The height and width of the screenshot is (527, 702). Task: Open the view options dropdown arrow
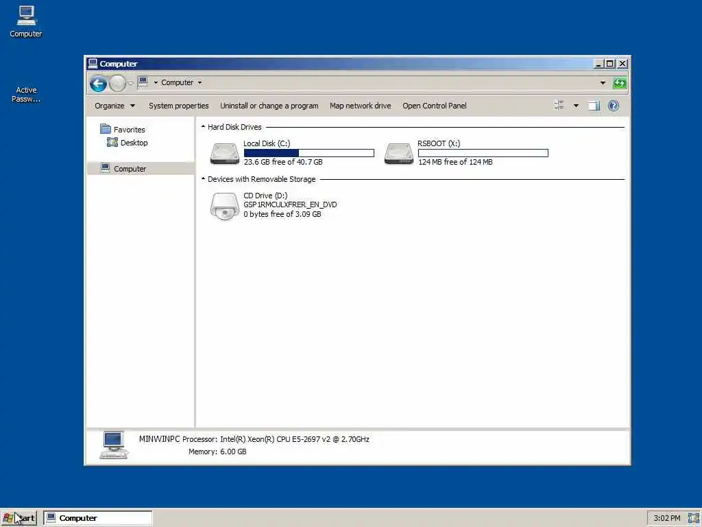coord(576,106)
